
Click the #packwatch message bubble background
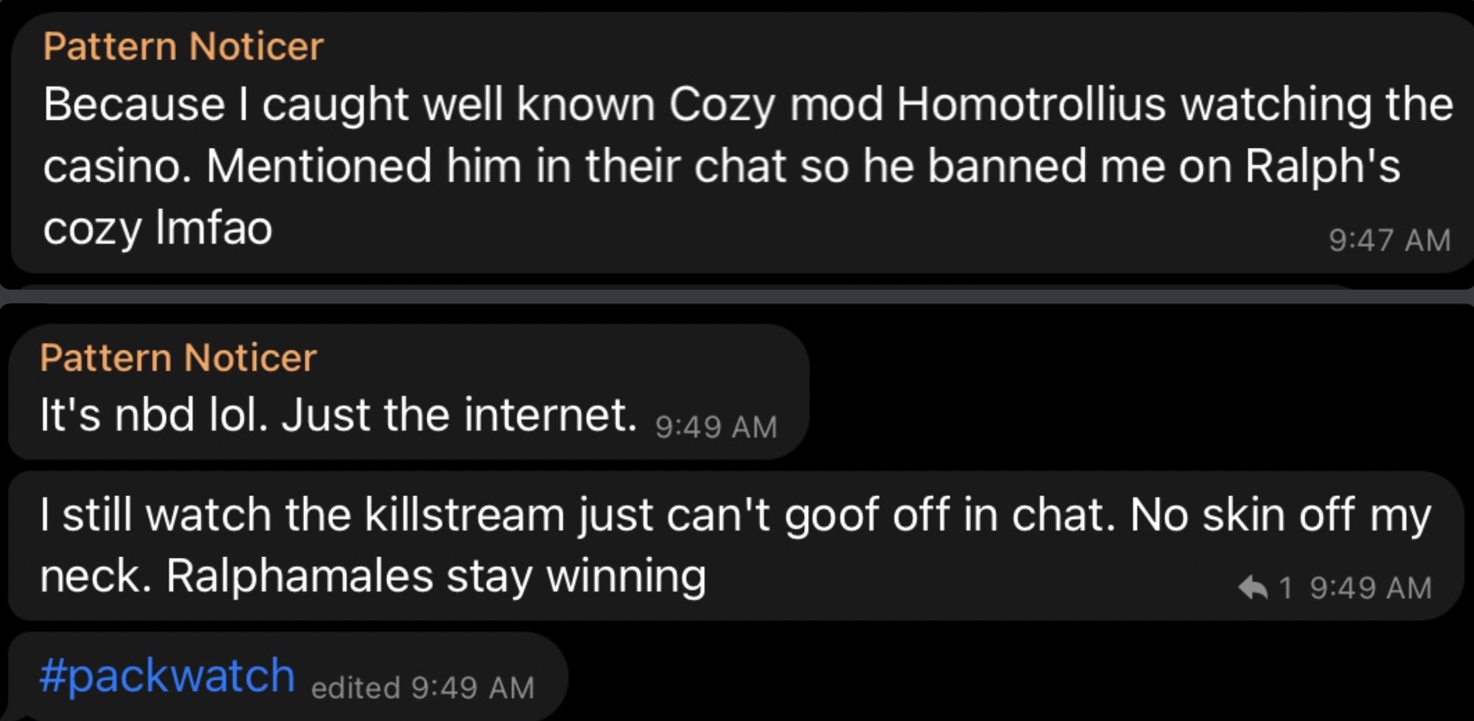point(288,677)
